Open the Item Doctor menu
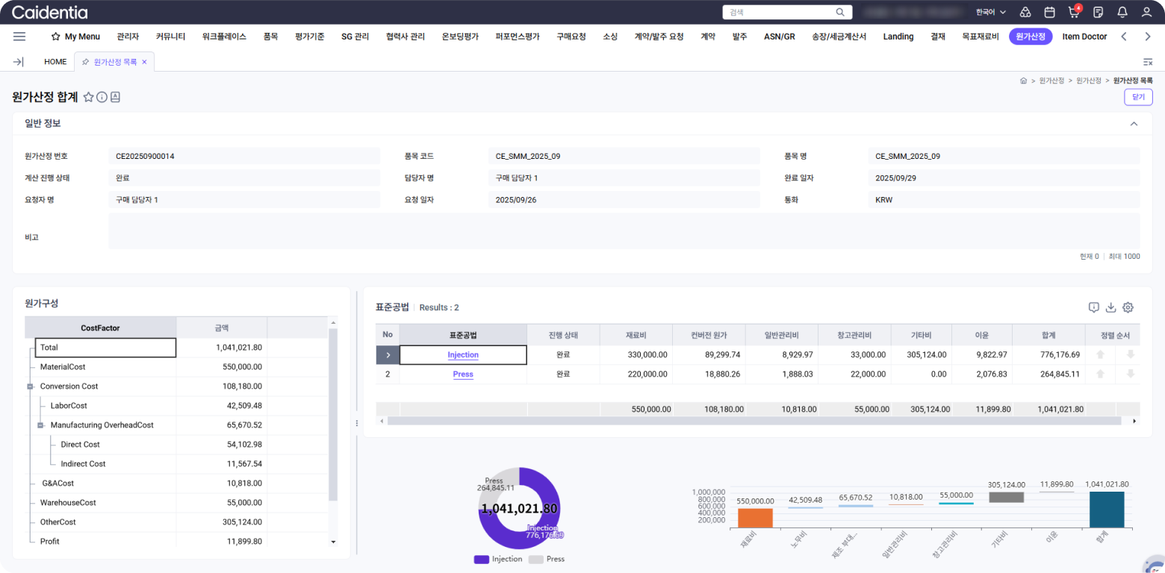The width and height of the screenshot is (1165, 573). click(1084, 37)
